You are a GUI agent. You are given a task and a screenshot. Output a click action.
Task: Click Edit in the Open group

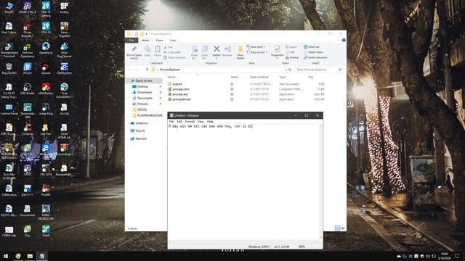pos(291,52)
